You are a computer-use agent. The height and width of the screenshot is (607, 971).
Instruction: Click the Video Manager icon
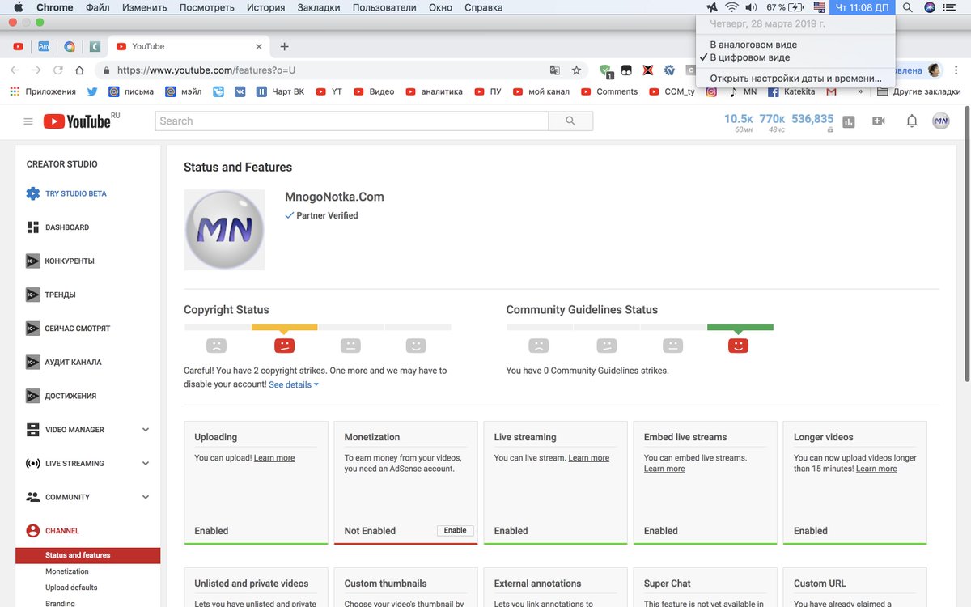click(32, 430)
